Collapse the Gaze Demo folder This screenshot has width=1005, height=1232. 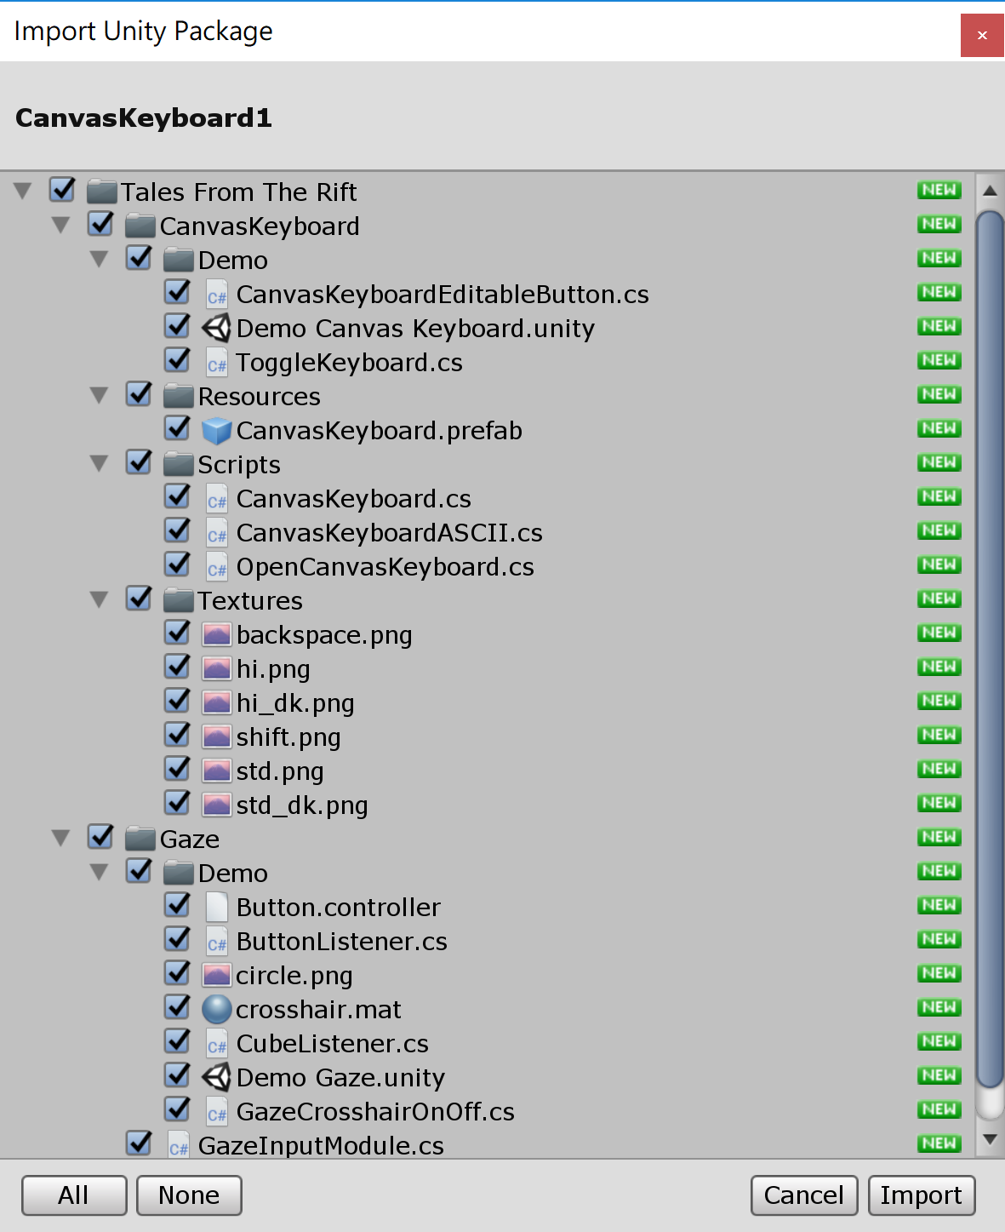pyautogui.click(x=99, y=870)
